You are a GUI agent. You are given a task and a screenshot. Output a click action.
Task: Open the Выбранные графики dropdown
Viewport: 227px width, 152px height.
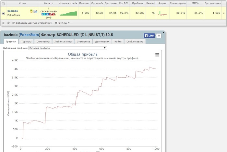tap(67, 48)
